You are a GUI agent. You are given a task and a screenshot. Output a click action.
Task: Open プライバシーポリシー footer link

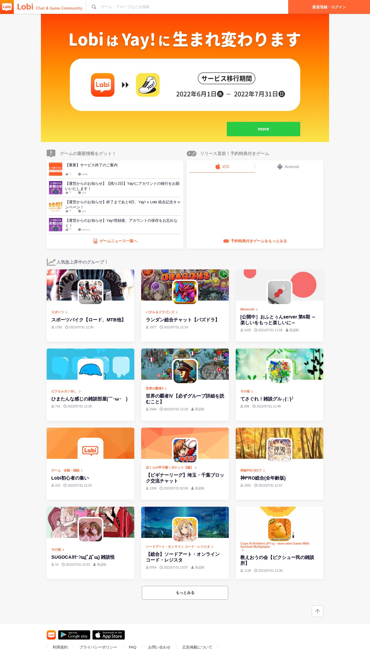click(98, 647)
